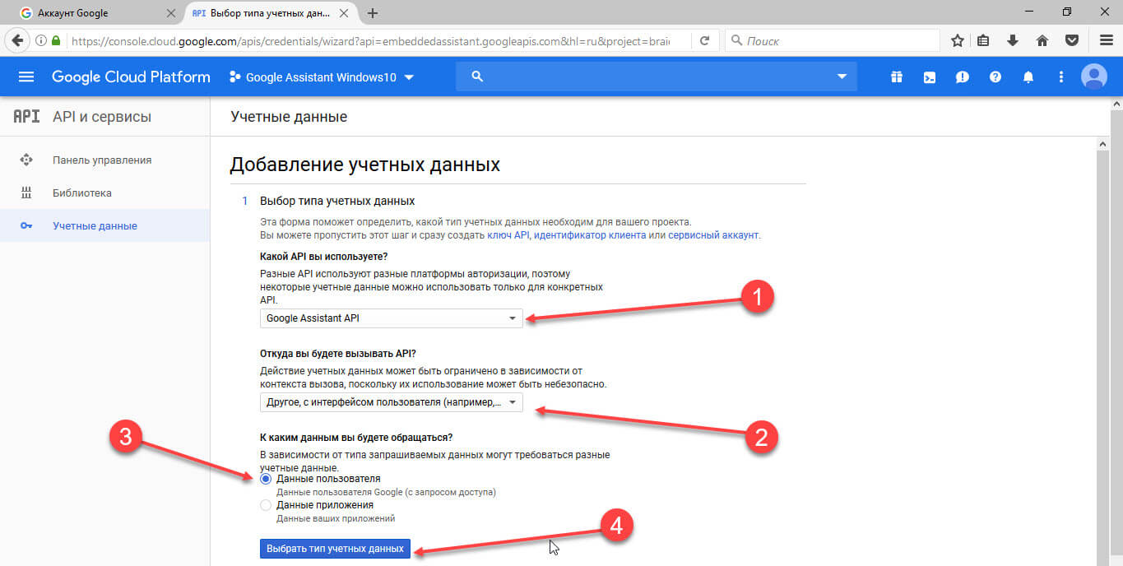
Task: Click the Данные ваших приложений description text
Action: (x=336, y=518)
